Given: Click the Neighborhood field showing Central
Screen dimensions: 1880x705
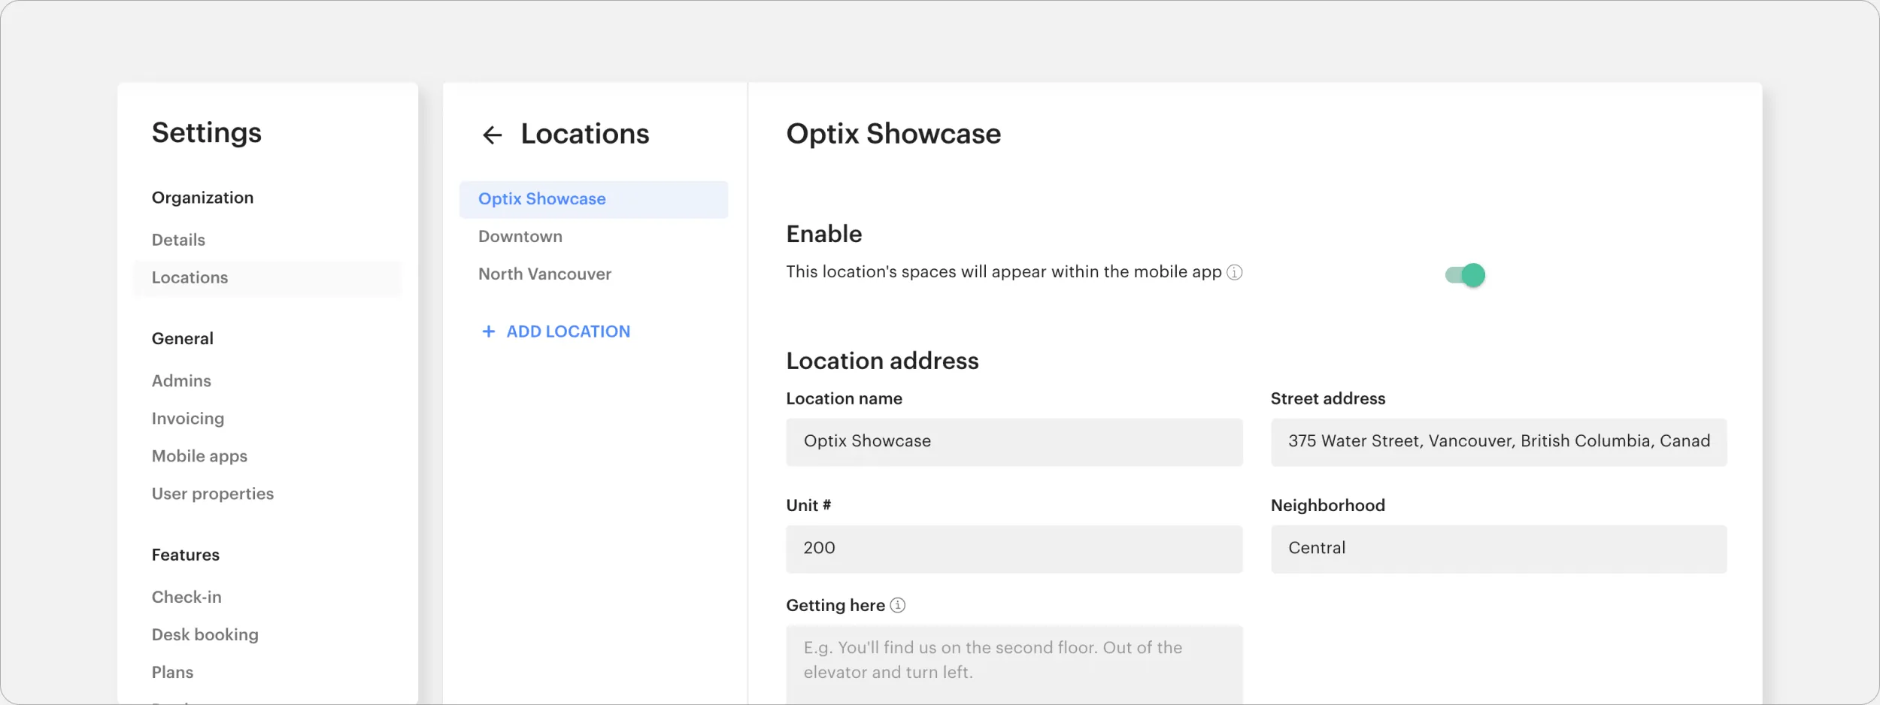Looking at the screenshot, I should pyautogui.click(x=1498, y=549).
